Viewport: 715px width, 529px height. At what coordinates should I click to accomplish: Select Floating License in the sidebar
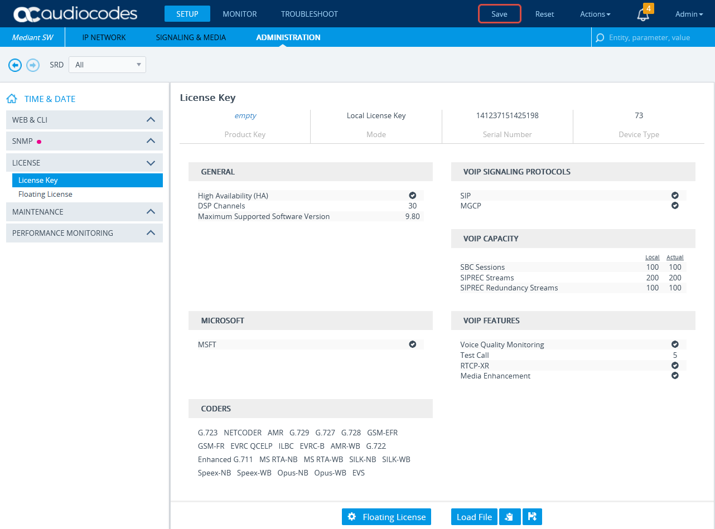click(x=45, y=194)
